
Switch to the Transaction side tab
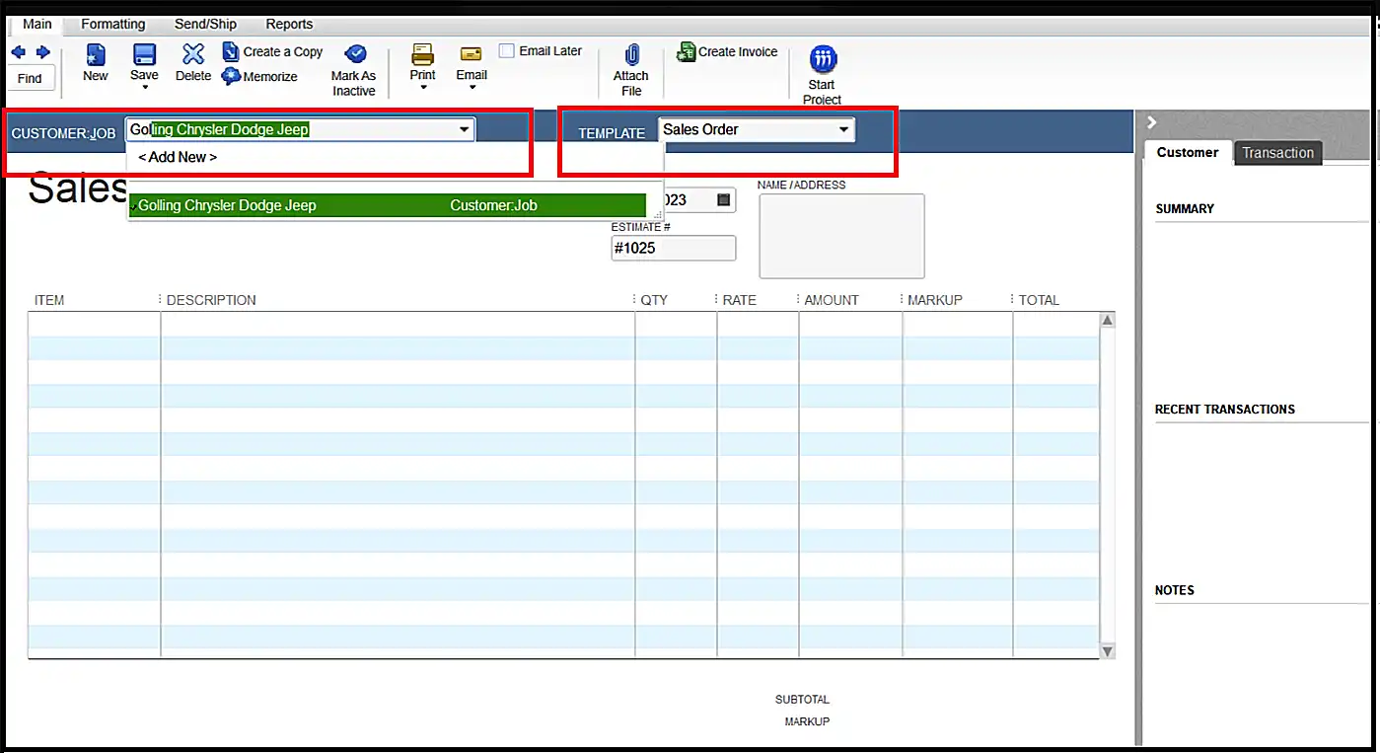[x=1278, y=153]
